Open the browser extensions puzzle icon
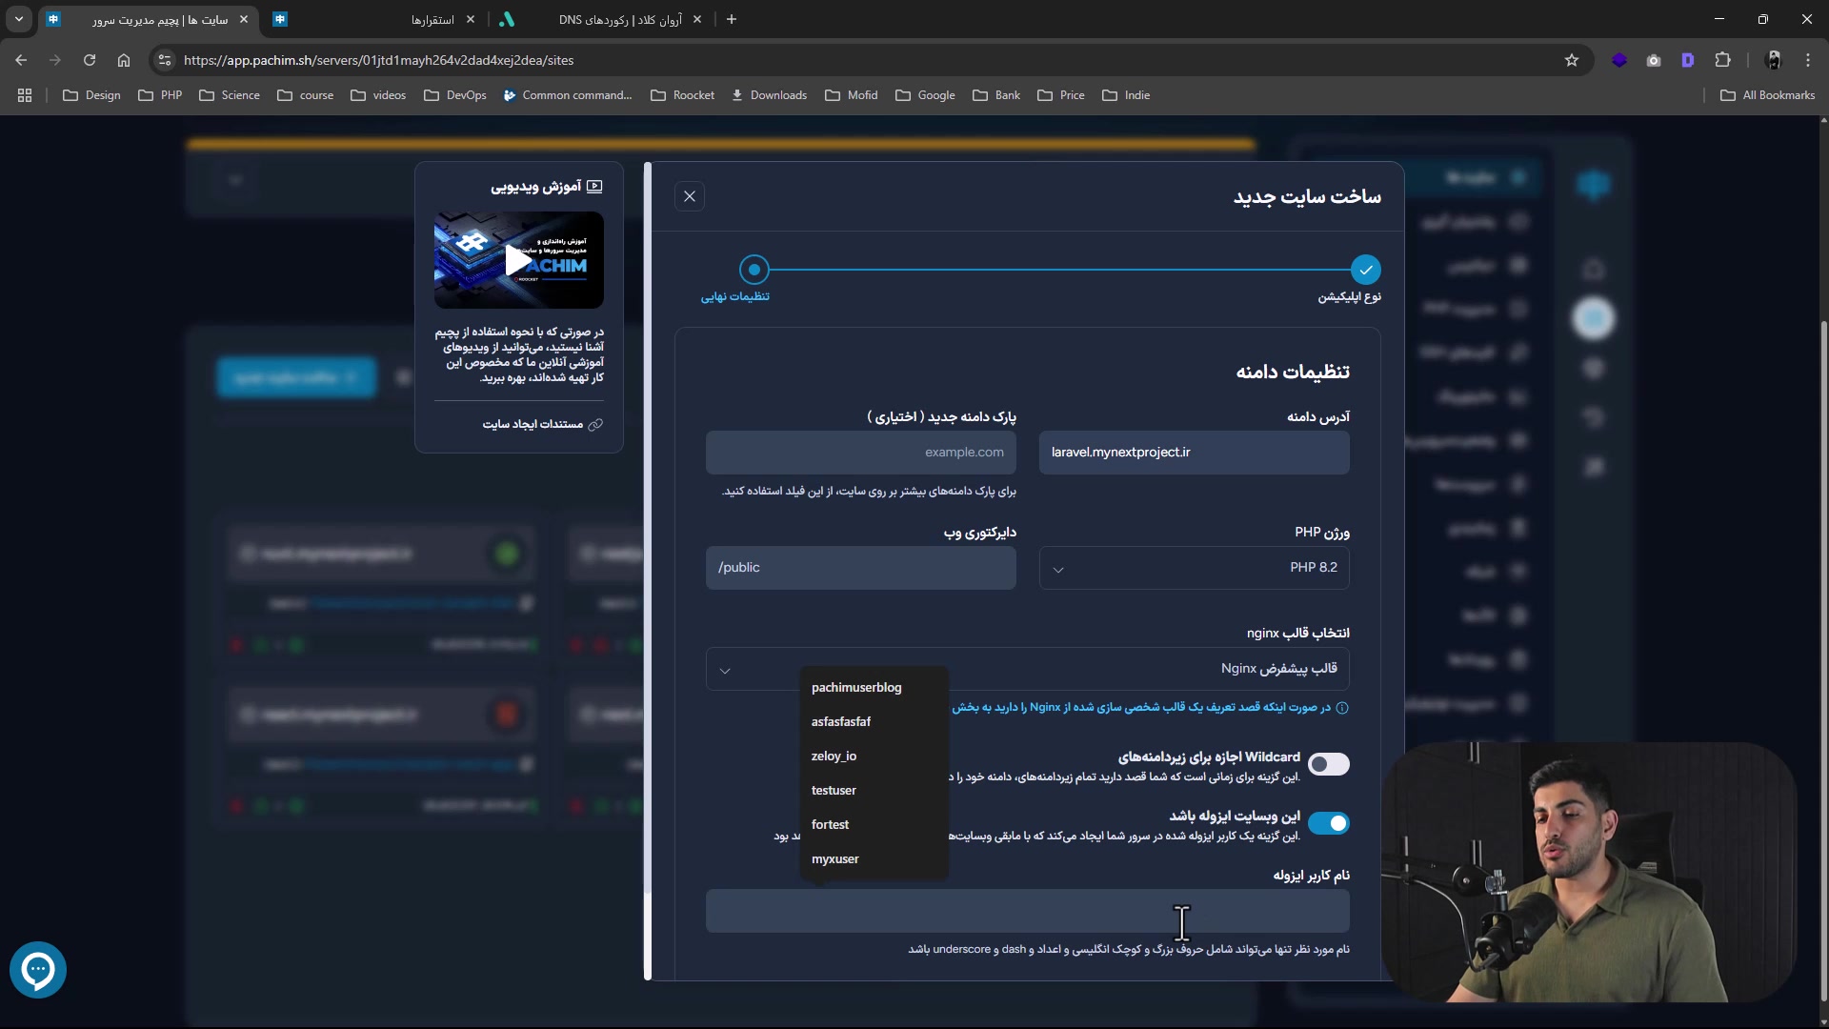Image resolution: width=1829 pixels, height=1029 pixels. coord(1722,60)
